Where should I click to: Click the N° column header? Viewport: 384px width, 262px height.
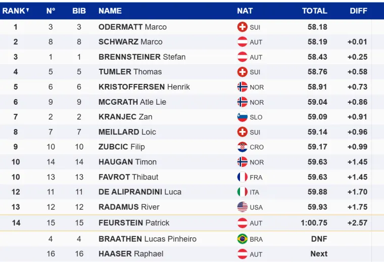pos(51,11)
